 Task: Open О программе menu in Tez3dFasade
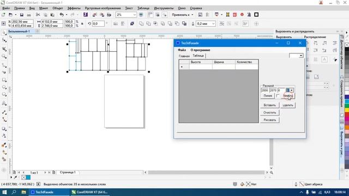200,50
